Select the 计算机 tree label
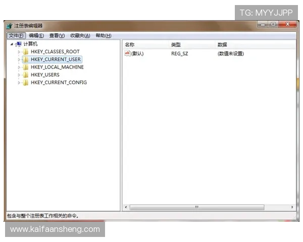Screen dimensions: 303x242 (30, 44)
